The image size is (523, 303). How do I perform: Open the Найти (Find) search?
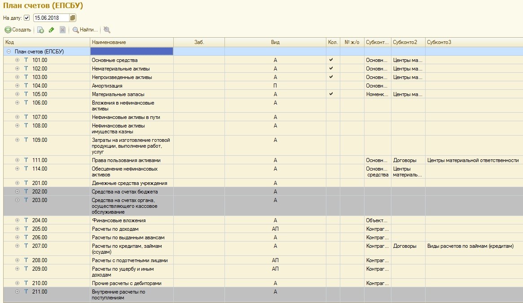(85, 30)
